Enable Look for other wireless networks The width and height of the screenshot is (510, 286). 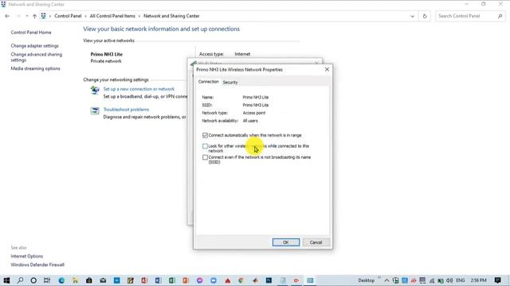205,146
